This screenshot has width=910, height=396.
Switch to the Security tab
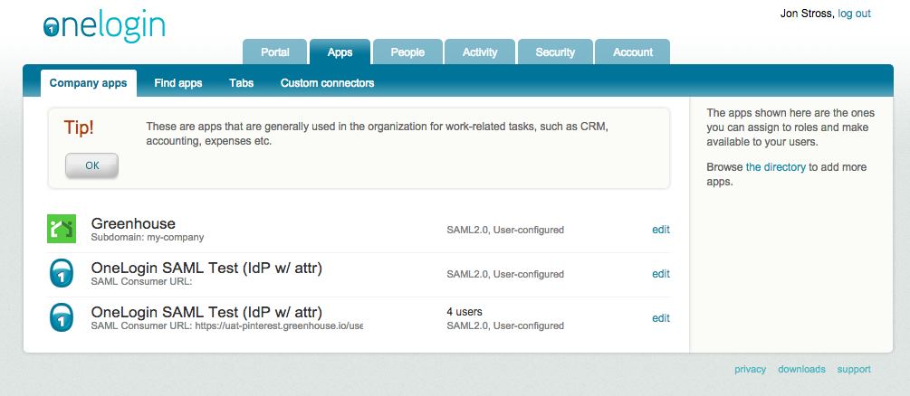tap(555, 52)
